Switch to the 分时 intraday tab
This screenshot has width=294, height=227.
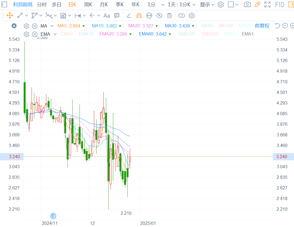(42, 5)
